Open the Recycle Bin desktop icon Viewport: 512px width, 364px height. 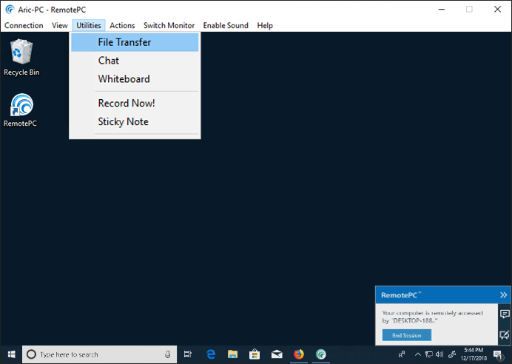[x=21, y=58]
